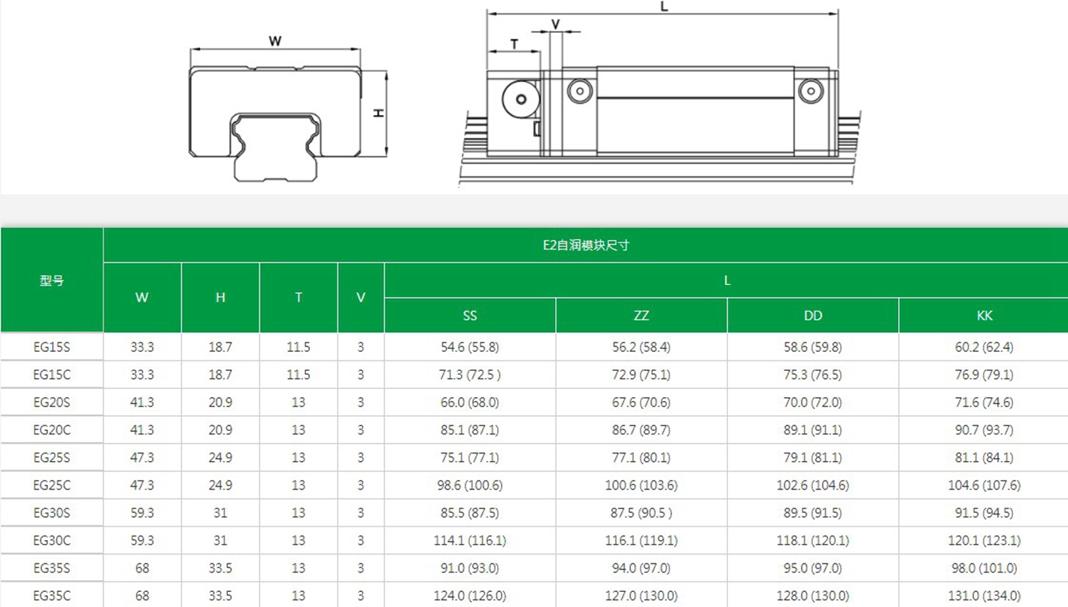This screenshot has height=607, width=1068.
Task: Click the block side view diagram
Action: coord(662,113)
